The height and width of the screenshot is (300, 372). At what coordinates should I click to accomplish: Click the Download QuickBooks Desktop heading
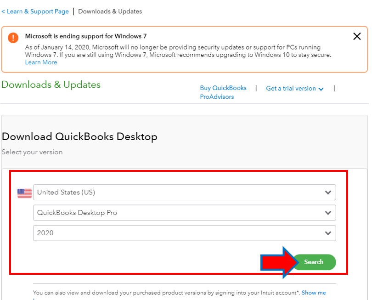[x=79, y=137]
